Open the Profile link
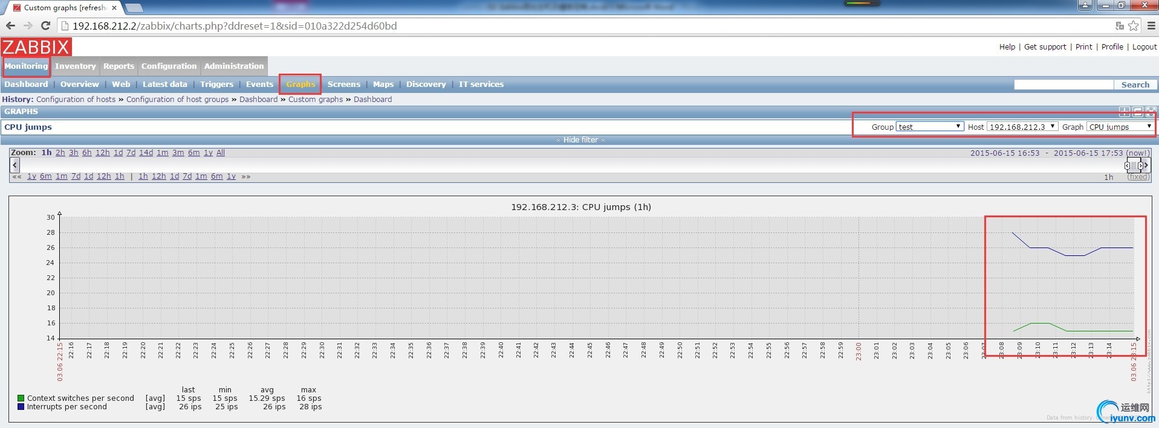Screen dimensions: 1159x428 1112,47
